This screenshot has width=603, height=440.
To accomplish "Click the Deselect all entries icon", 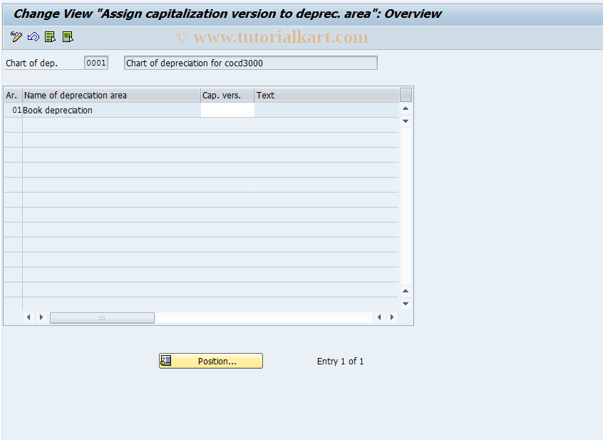I will pos(68,37).
